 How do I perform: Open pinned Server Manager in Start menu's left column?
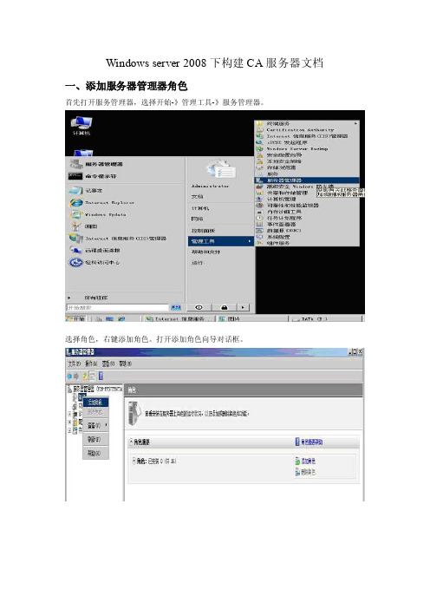[96, 164]
